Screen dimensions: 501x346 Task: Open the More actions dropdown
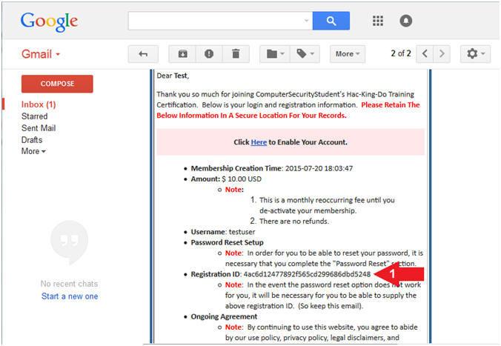point(348,54)
